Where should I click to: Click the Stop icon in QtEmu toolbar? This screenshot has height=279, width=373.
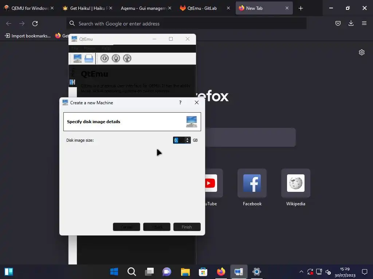[x=116, y=58]
